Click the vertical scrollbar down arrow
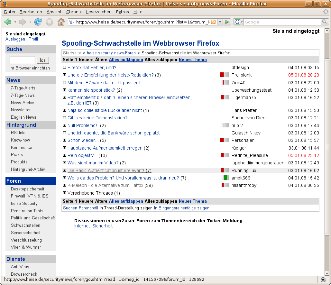Image resolution: width=331 pixels, height=285 pixels. tap(327, 273)
